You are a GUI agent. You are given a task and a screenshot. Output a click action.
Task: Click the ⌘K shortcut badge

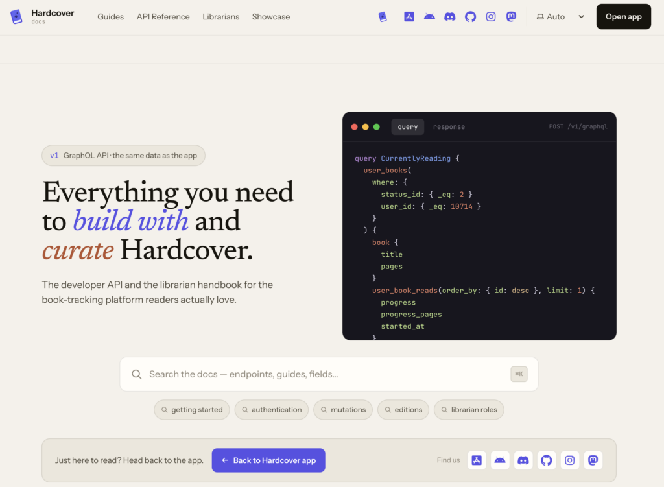pos(519,374)
